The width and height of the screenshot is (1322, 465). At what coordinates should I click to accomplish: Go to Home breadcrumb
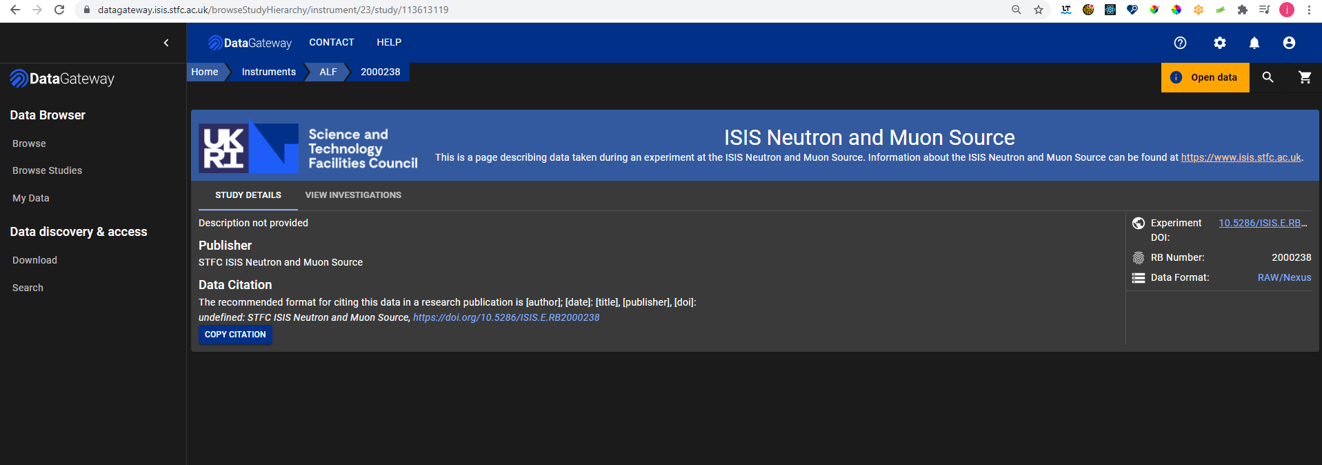click(205, 72)
